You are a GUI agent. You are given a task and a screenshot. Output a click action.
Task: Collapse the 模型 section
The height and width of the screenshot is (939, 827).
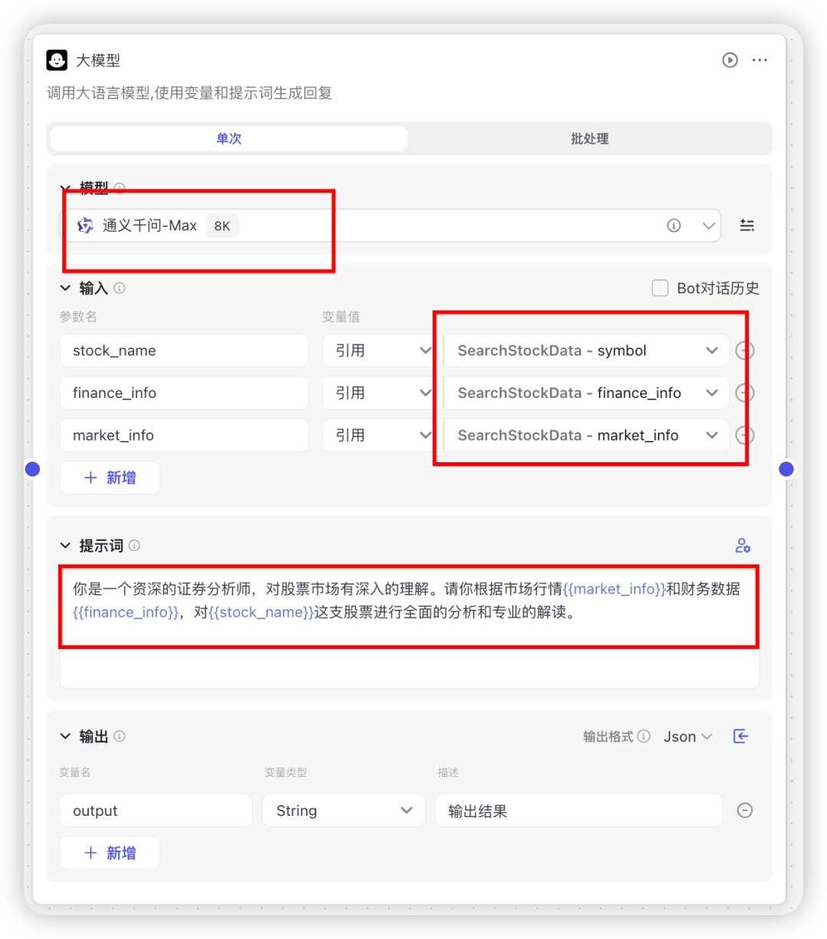66,187
